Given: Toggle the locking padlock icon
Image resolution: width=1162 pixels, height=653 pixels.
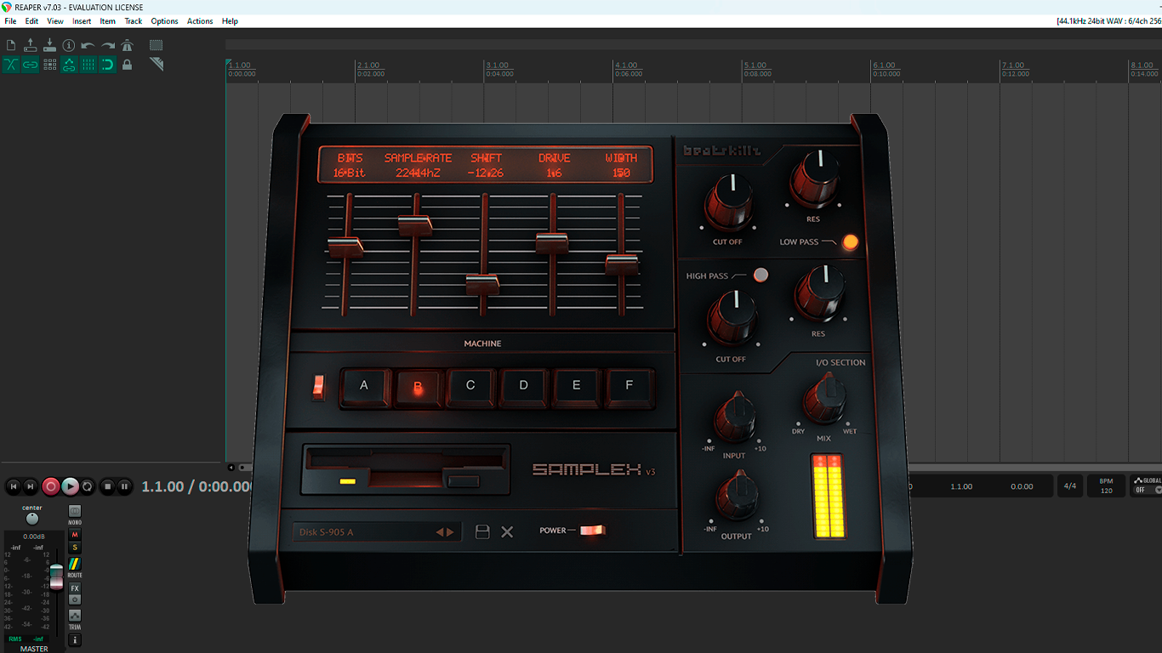Looking at the screenshot, I should [128, 65].
